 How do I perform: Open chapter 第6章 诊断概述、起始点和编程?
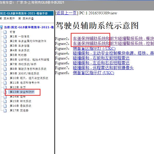29,60
